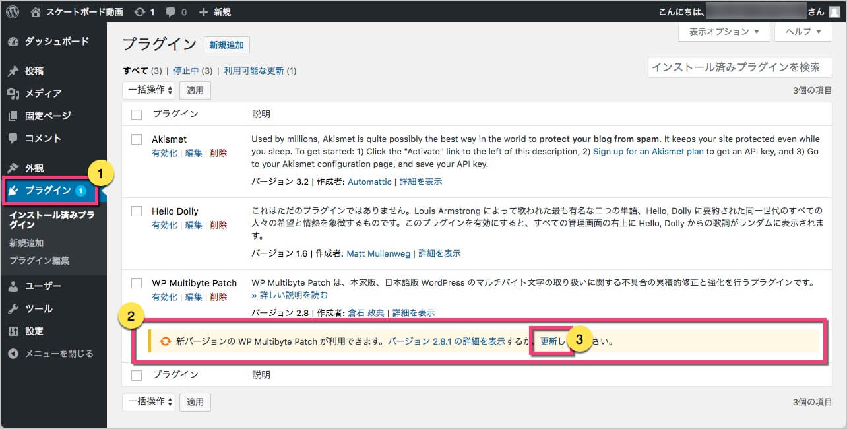Check the Hello Dolly plugin checkbox
The height and width of the screenshot is (429, 847).
[137, 211]
